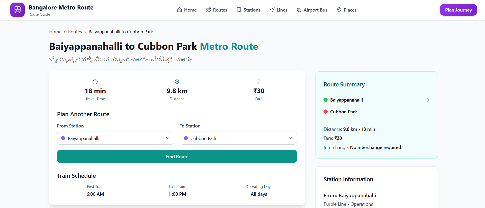Click the Home breadcrumb link
The width and height of the screenshot is (485, 208).
click(x=55, y=32)
